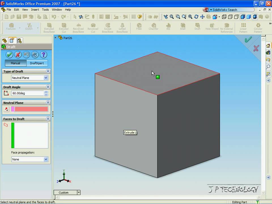Toggle Shadows in Shaded Mode
This screenshot has width=272, height=204.
point(255,17)
